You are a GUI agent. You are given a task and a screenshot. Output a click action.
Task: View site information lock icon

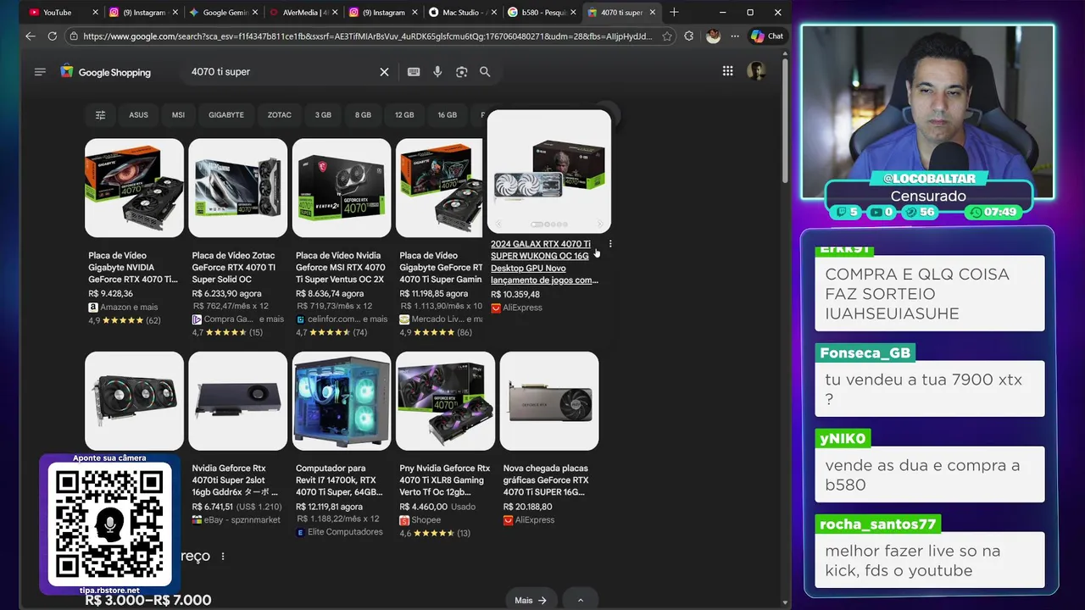pos(74,36)
